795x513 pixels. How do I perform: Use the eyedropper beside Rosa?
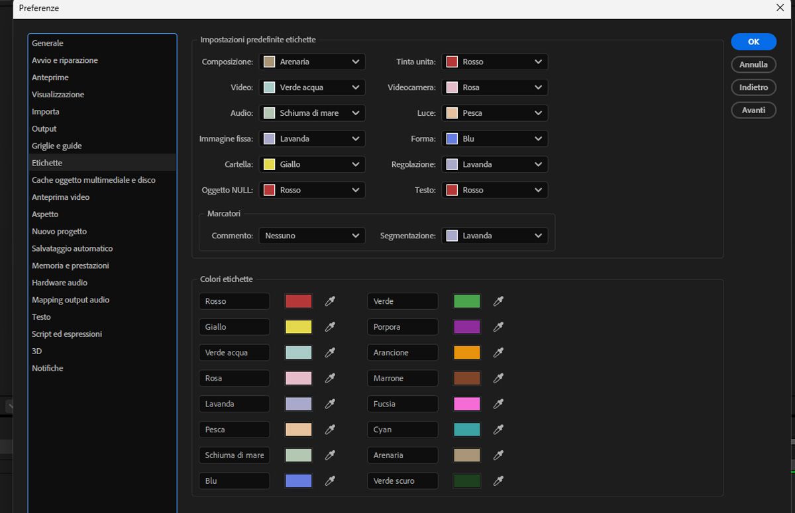point(330,378)
